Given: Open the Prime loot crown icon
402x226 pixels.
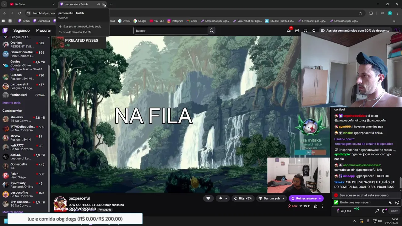Looking at the screenshot, I should tap(289, 30).
